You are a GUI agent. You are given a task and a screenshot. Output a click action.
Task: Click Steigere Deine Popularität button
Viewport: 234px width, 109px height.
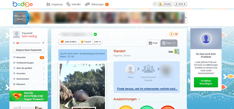[28, 50]
